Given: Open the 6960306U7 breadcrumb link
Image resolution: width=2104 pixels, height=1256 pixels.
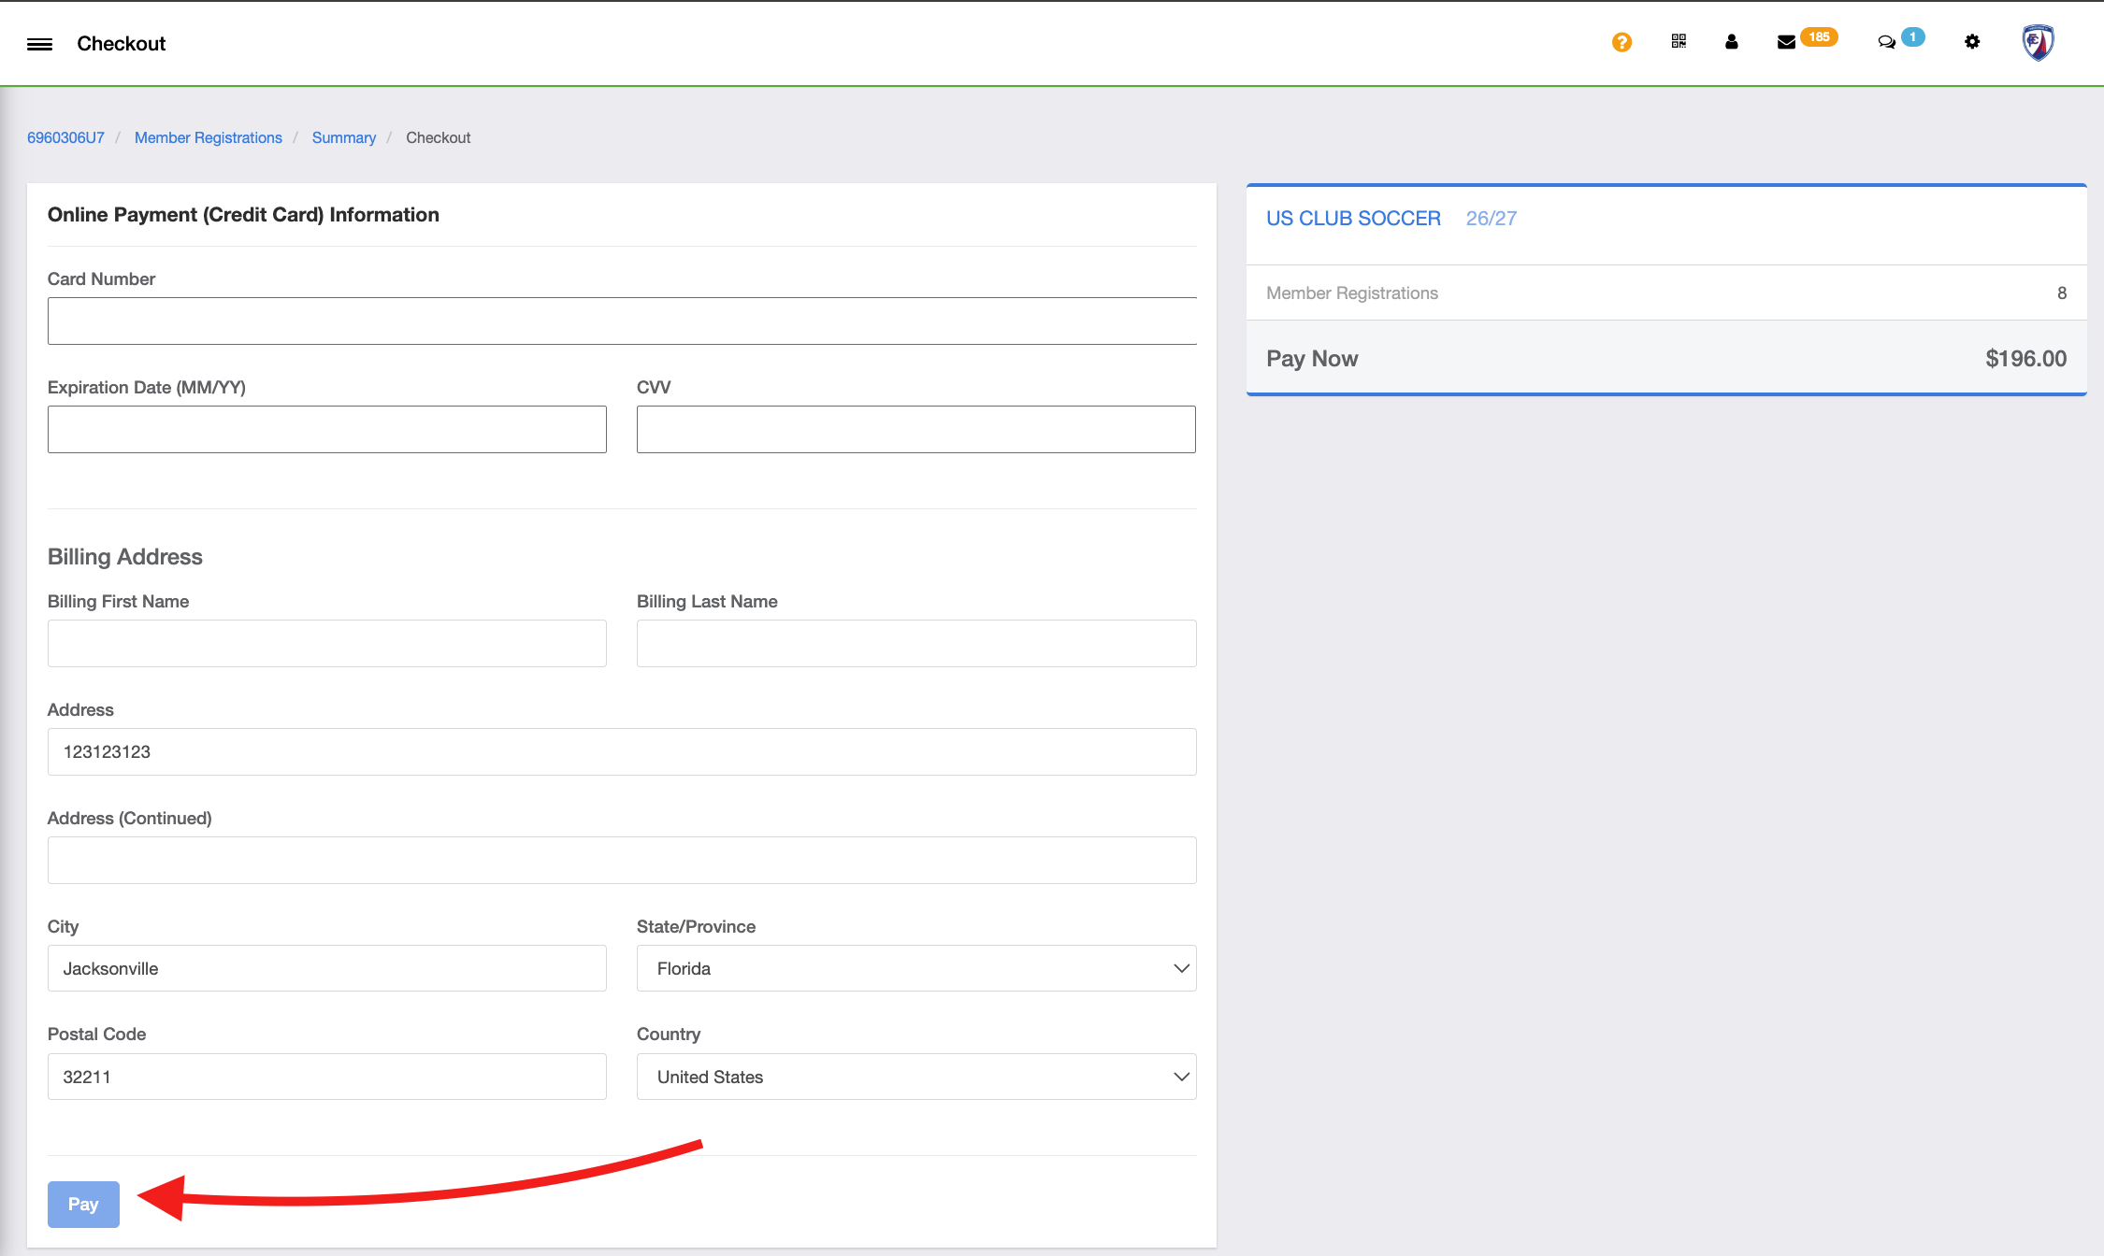Looking at the screenshot, I should (x=65, y=137).
